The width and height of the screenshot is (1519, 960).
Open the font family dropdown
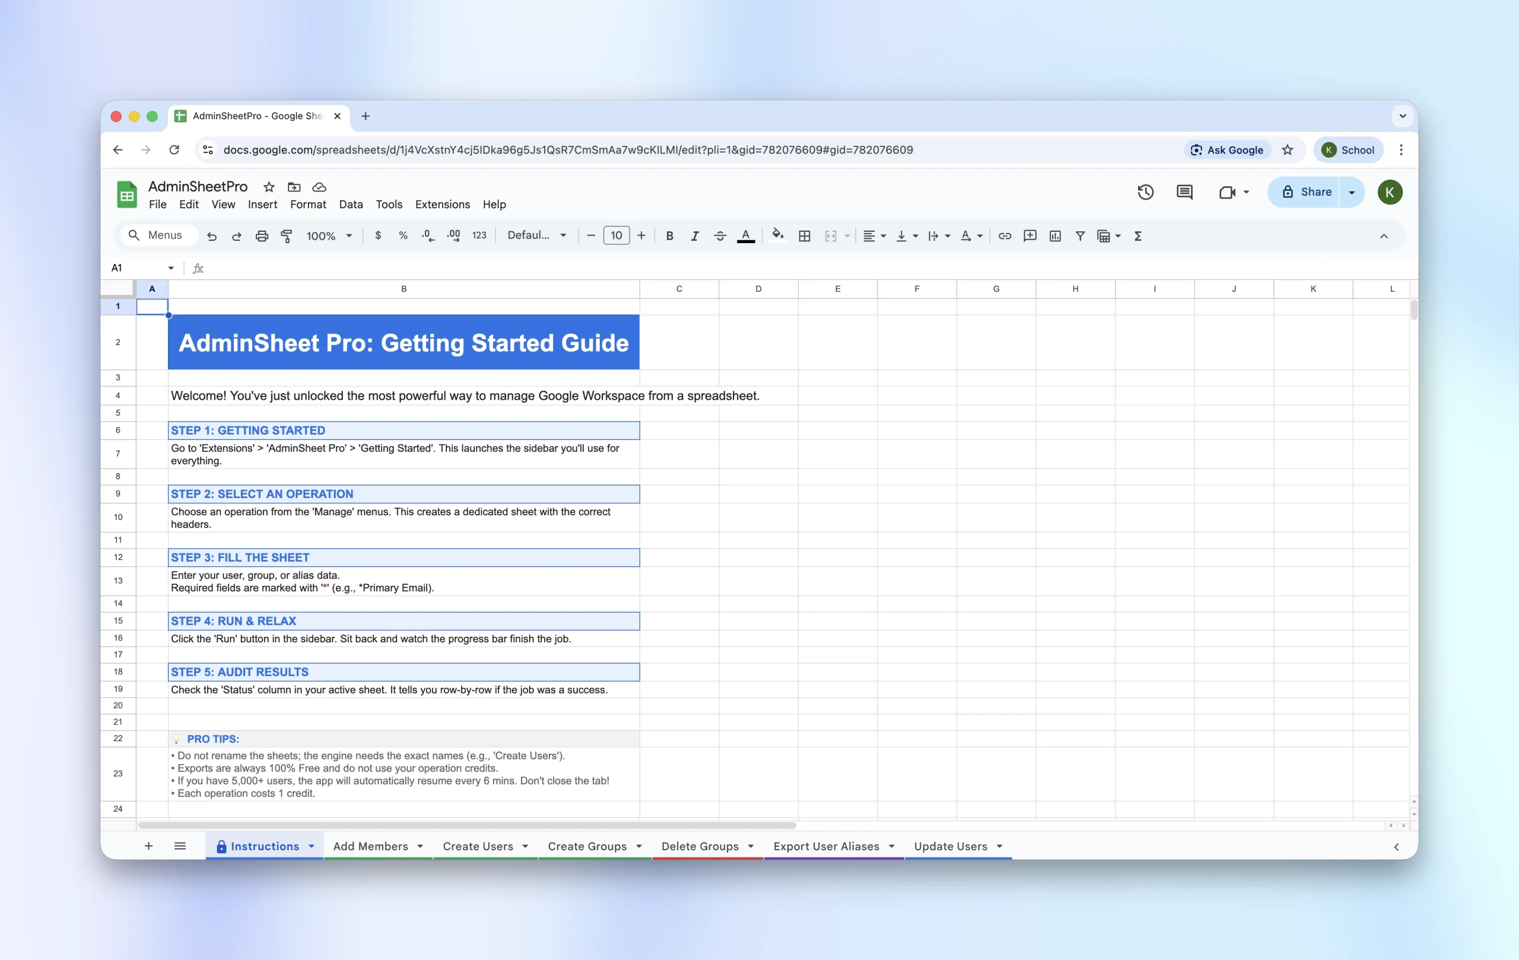point(536,236)
